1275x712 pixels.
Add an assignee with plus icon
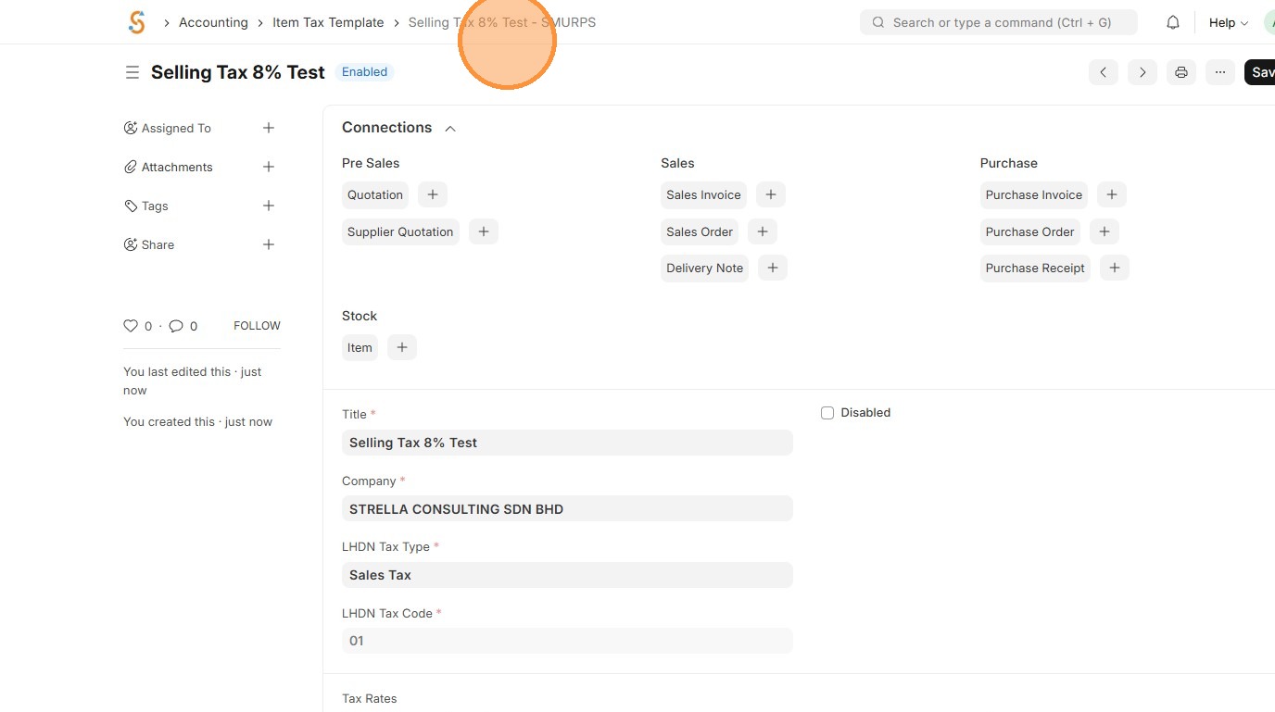pyautogui.click(x=269, y=128)
